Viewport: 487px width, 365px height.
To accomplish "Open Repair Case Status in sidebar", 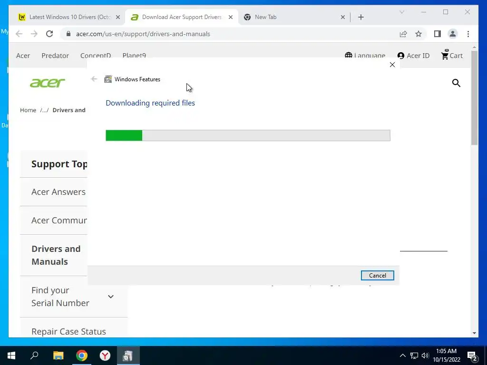I will pyautogui.click(x=68, y=331).
